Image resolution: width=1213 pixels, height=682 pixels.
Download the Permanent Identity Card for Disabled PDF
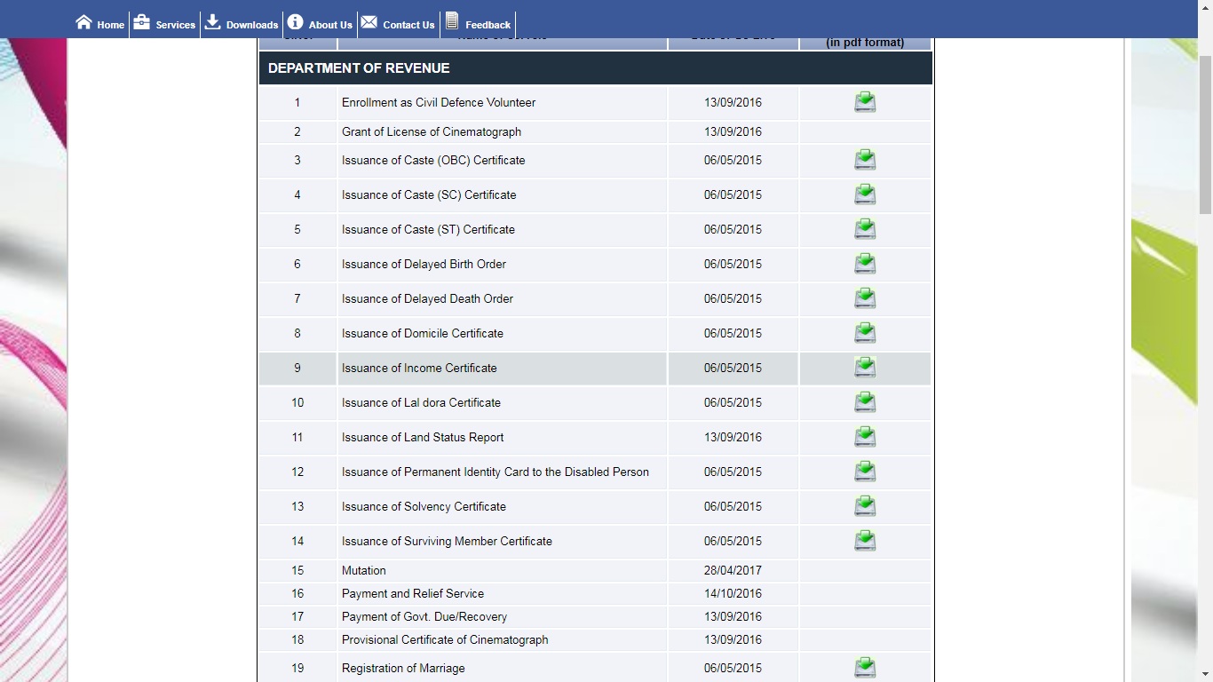click(x=864, y=472)
